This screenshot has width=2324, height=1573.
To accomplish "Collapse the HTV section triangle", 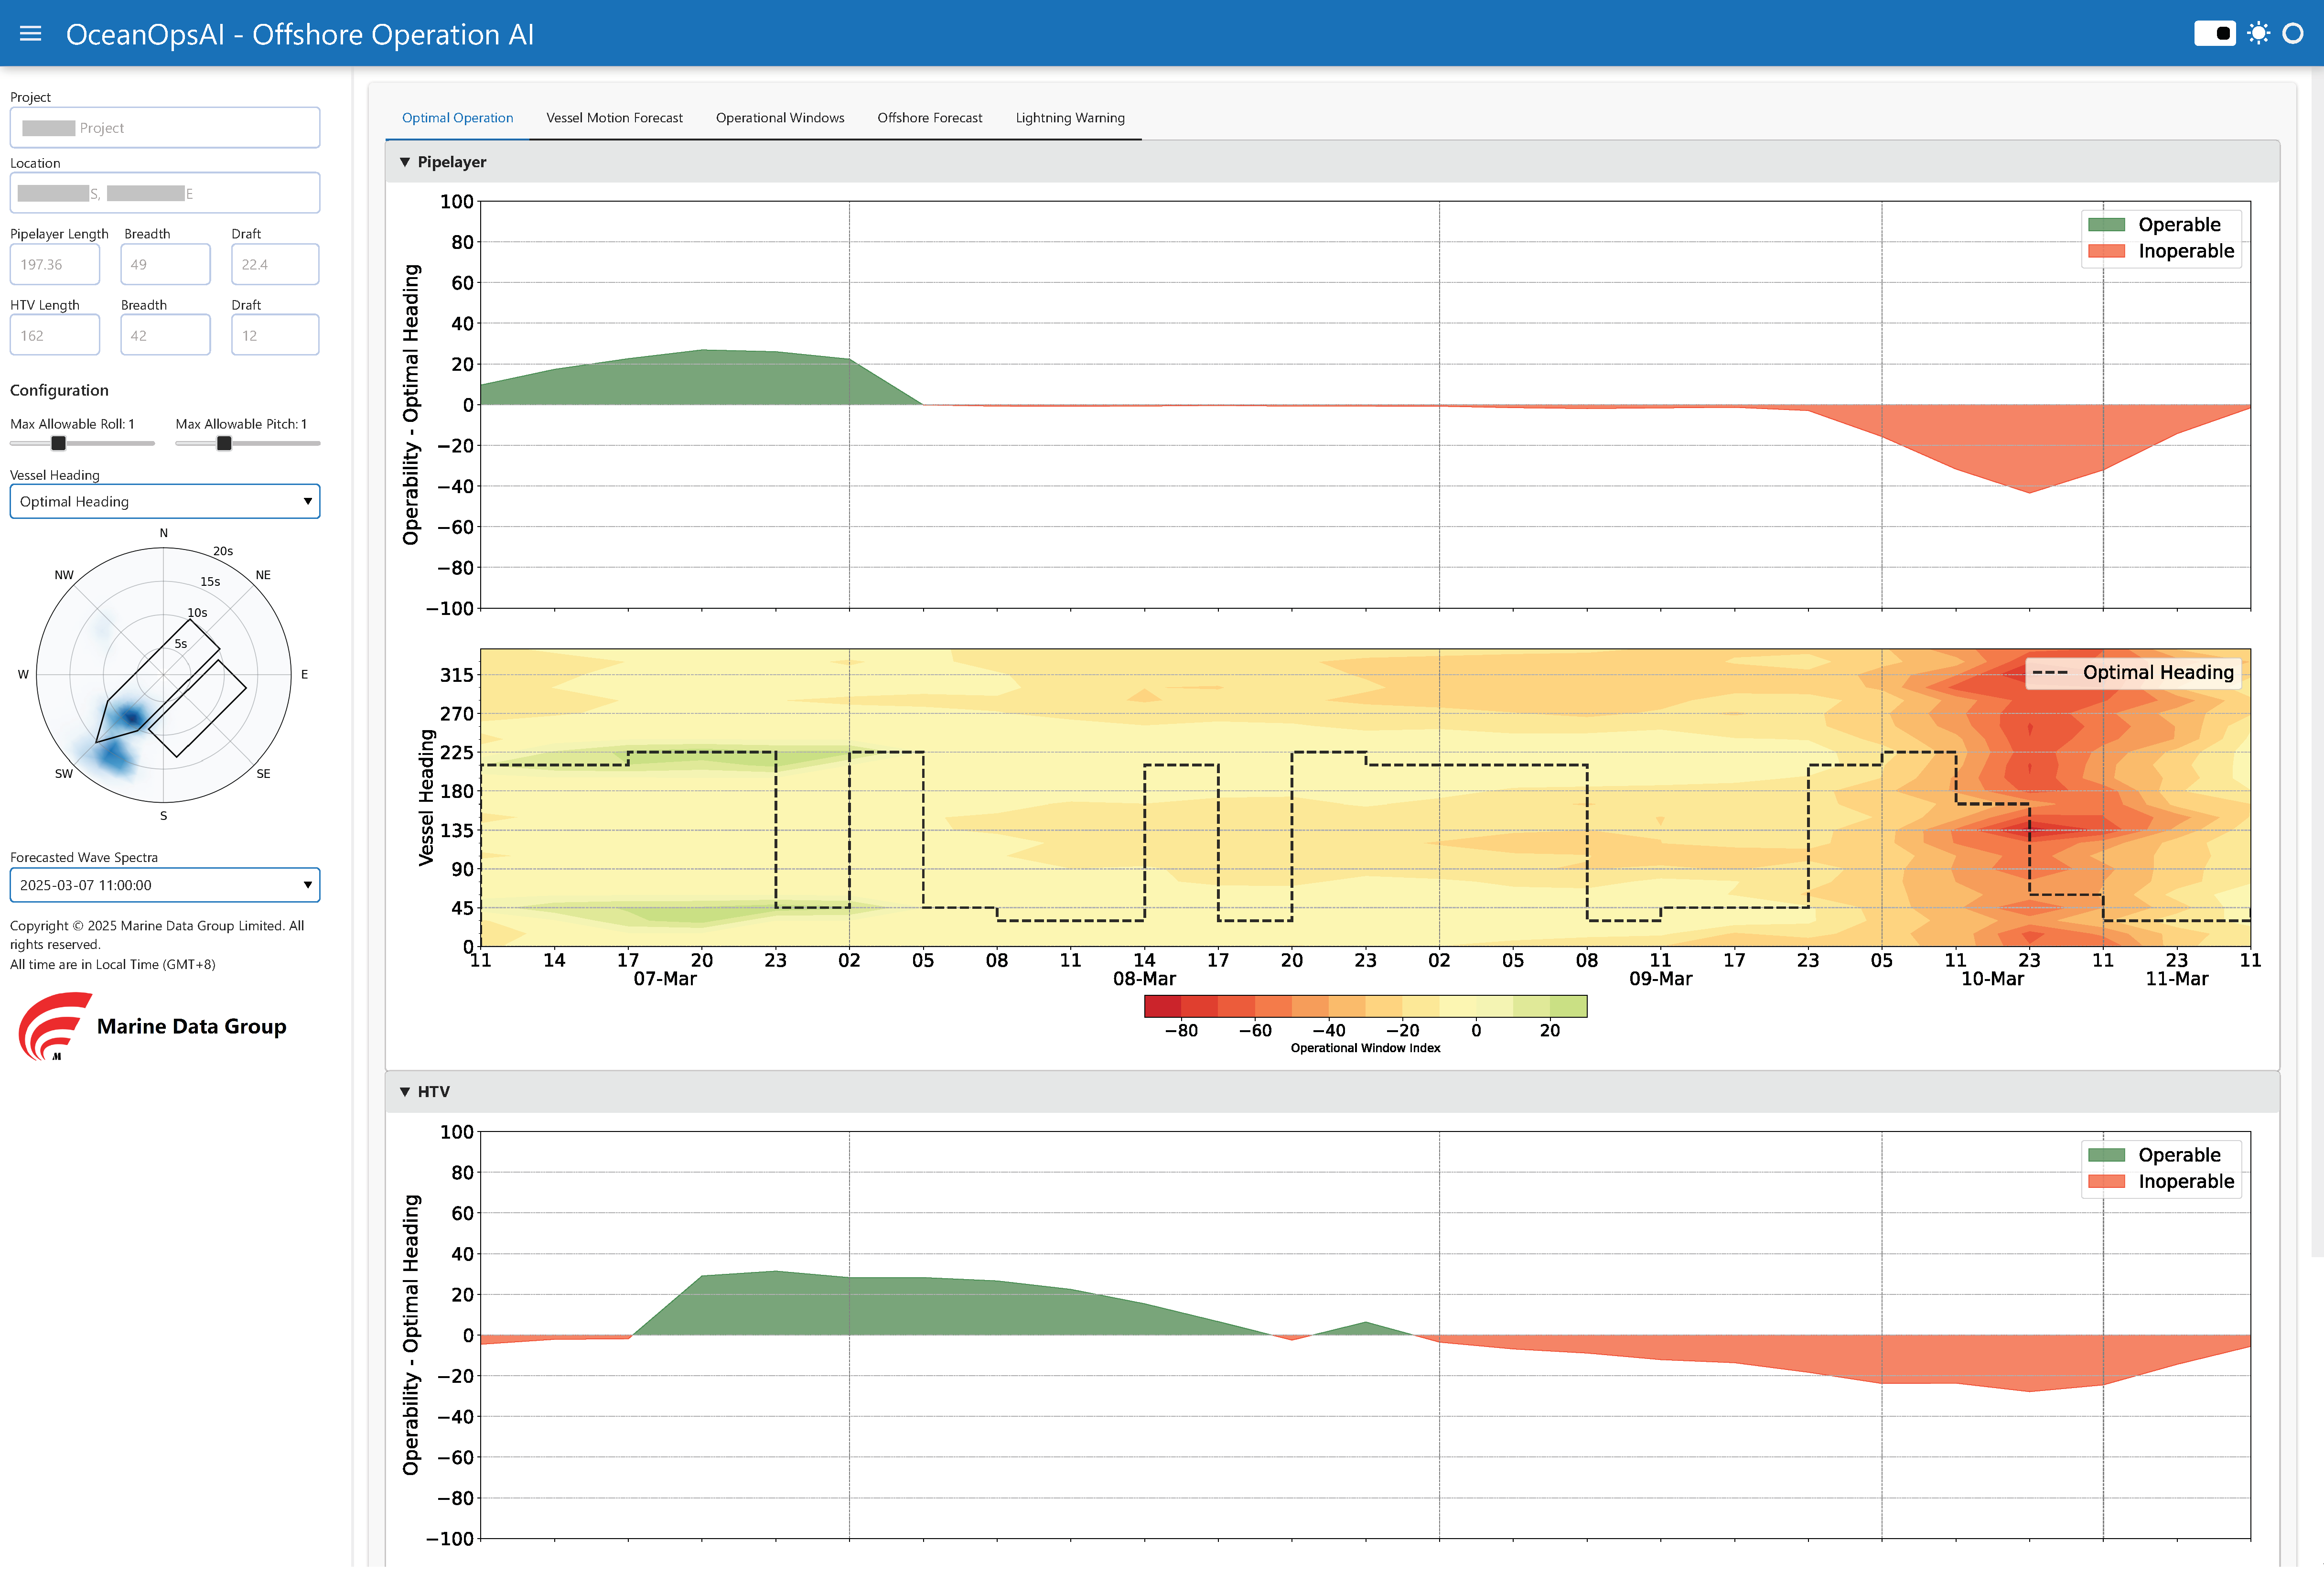I will (x=405, y=1092).
